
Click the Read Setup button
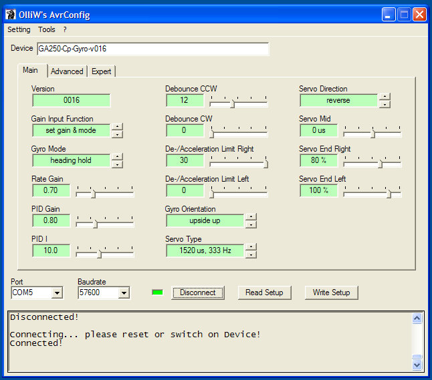click(264, 293)
